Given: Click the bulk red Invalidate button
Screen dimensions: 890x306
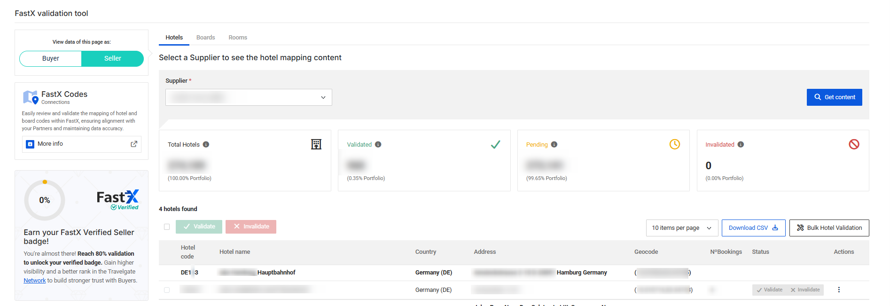Looking at the screenshot, I should tap(251, 227).
